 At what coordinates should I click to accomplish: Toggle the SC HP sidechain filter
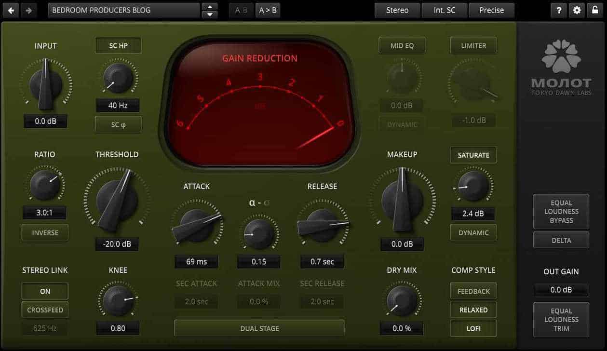point(118,46)
